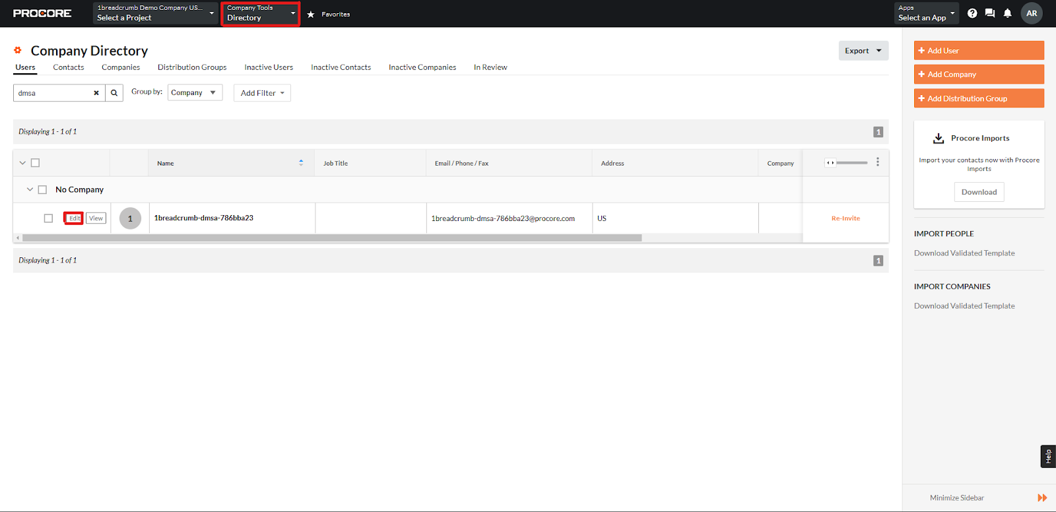Open the Company Directory settings gear
The width and height of the screenshot is (1056, 512).
tap(18, 50)
